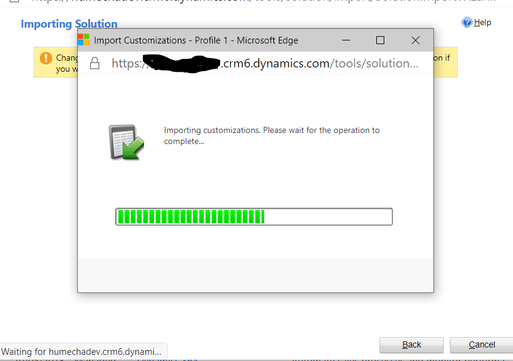Click the Importing customizations please wait message

tap(272, 135)
